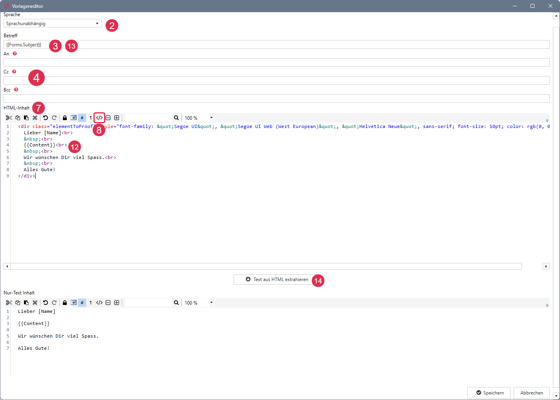Viewport: 560px width, 400px height.
Task: Toggle read-only lock in Nur-Text Inhalt toolbar
Action: [65, 303]
